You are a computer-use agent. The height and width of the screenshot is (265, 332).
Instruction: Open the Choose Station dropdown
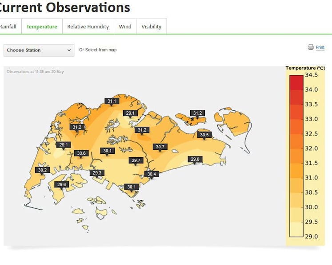[39, 50]
